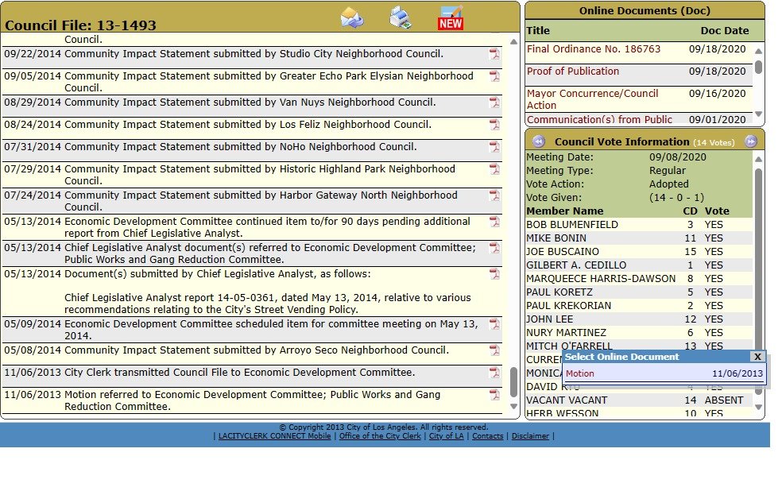Open PDF for City Clerk transmitted Council File entry

click(494, 373)
